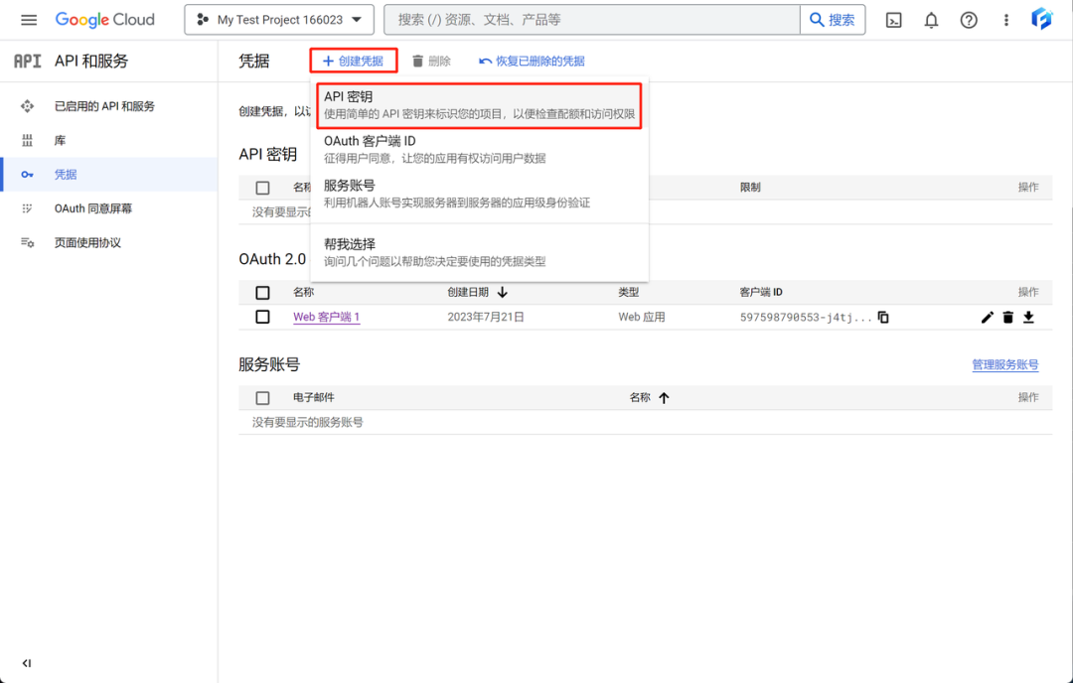Open the notifications bell
The image size is (1073, 683).
click(x=931, y=20)
